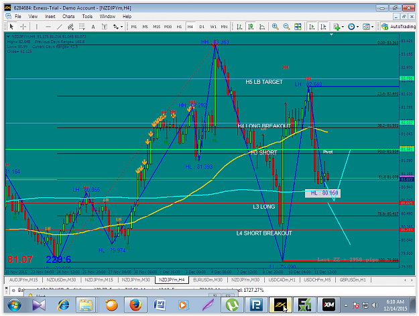Open the Charts menu
Viewport: 419px width, 316px height.
pos(68,16)
